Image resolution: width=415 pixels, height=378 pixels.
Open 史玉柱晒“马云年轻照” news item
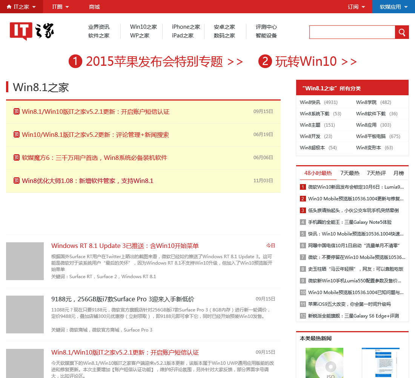pyautogui.click(x=356, y=269)
